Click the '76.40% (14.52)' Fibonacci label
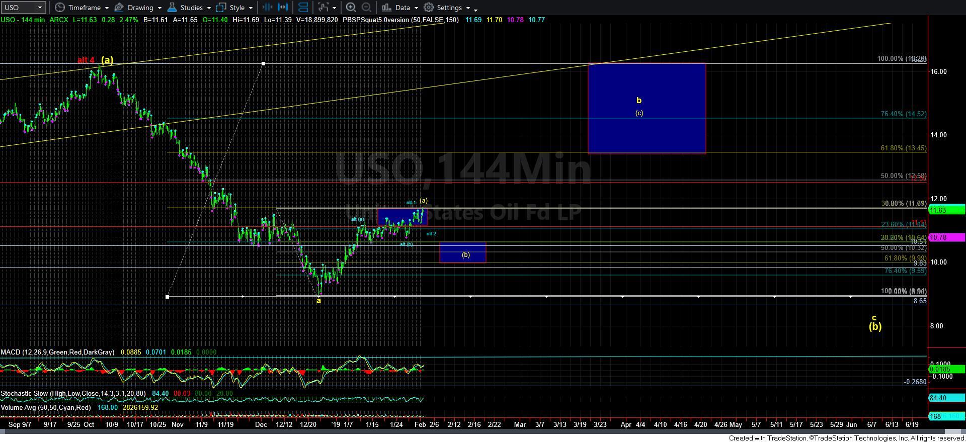This screenshot has height=442, width=966. pos(904,114)
